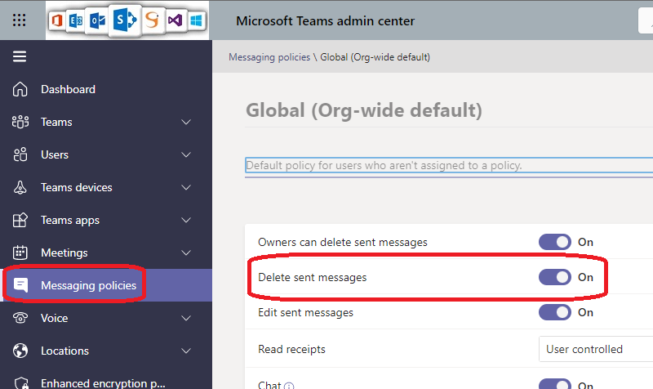Select Users in the sidebar
Image resolution: width=653 pixels, height=389 pixels.
pos(55,154)
